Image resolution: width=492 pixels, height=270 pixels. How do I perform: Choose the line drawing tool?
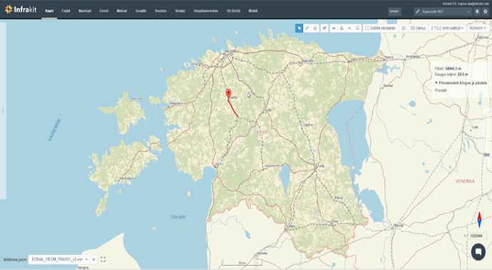(x=307, y=28)
